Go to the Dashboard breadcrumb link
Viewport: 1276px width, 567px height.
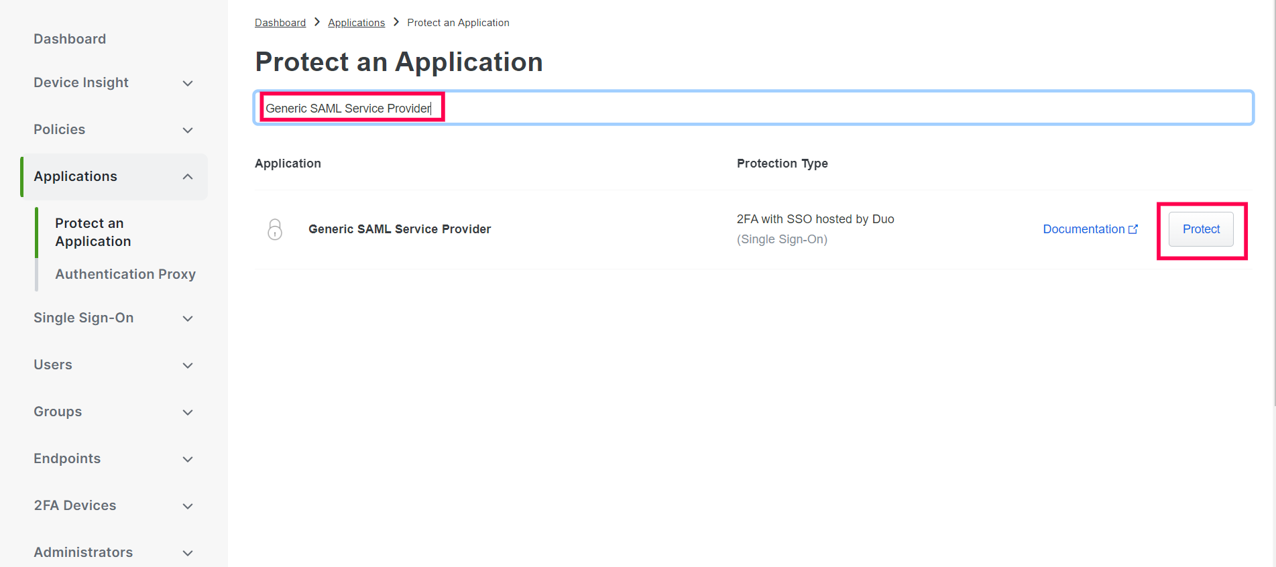tap(280, 23)
